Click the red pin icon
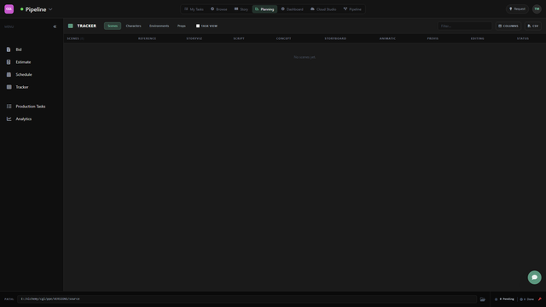 tap(540, 299)
